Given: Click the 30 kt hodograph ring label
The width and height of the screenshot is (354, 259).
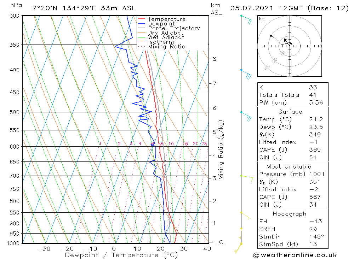Looking at the screenshot, I should pyautogui.click(x=275, y=60).
